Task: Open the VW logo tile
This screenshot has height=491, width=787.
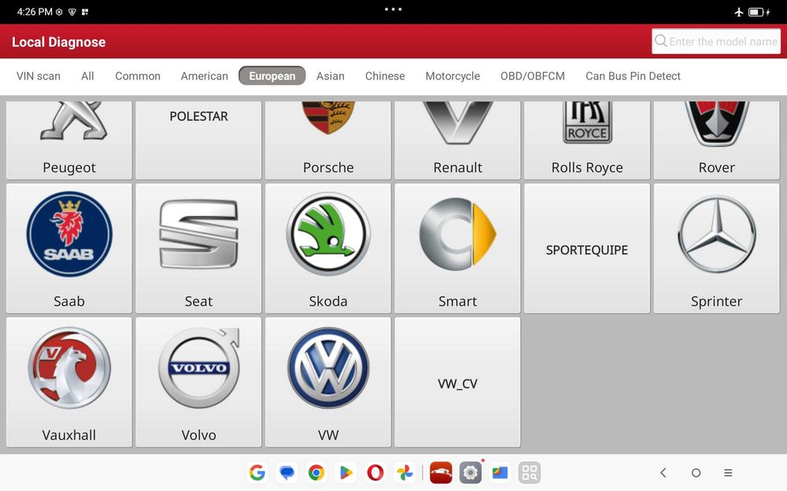Action: [328, 383]
